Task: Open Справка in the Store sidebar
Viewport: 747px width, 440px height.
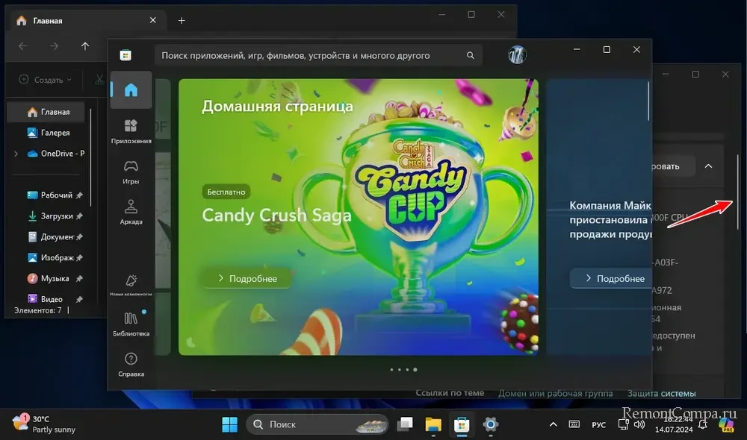Action: point(131,365)
